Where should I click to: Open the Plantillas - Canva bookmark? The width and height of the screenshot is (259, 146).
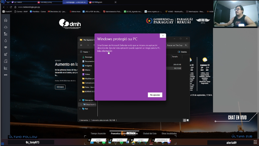(38, 12)
